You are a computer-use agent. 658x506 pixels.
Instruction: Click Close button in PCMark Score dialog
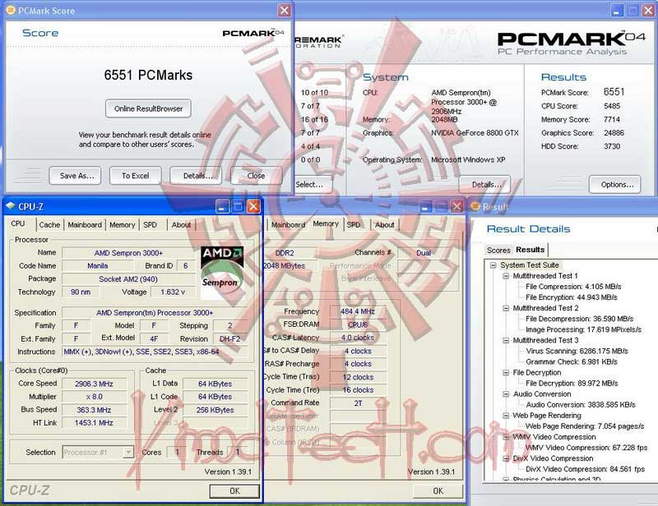[256, 176]
